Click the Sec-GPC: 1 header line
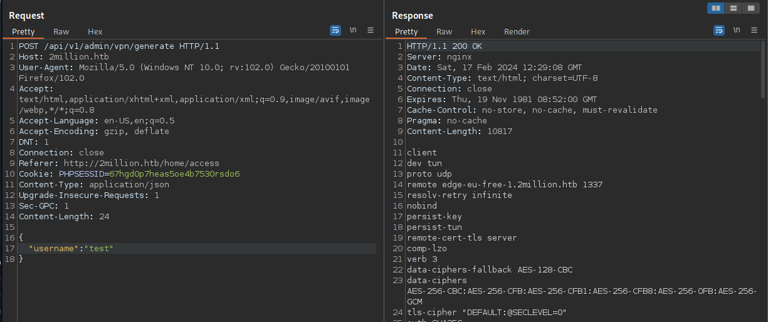Viewport: 768px width, 322px height. point(44,206)
